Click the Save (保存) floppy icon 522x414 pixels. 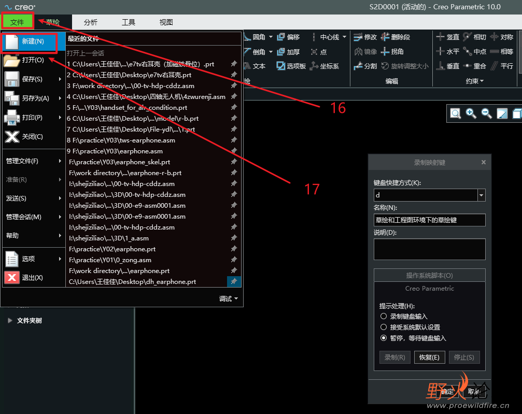[11, 79]
